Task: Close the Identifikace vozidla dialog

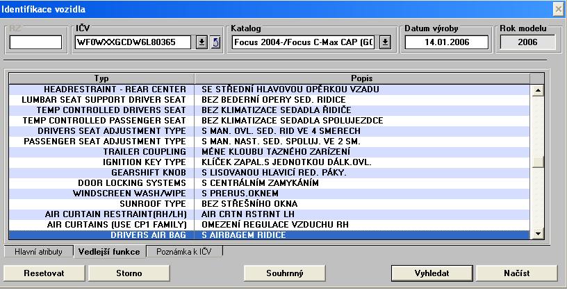Action: [557, 8]
